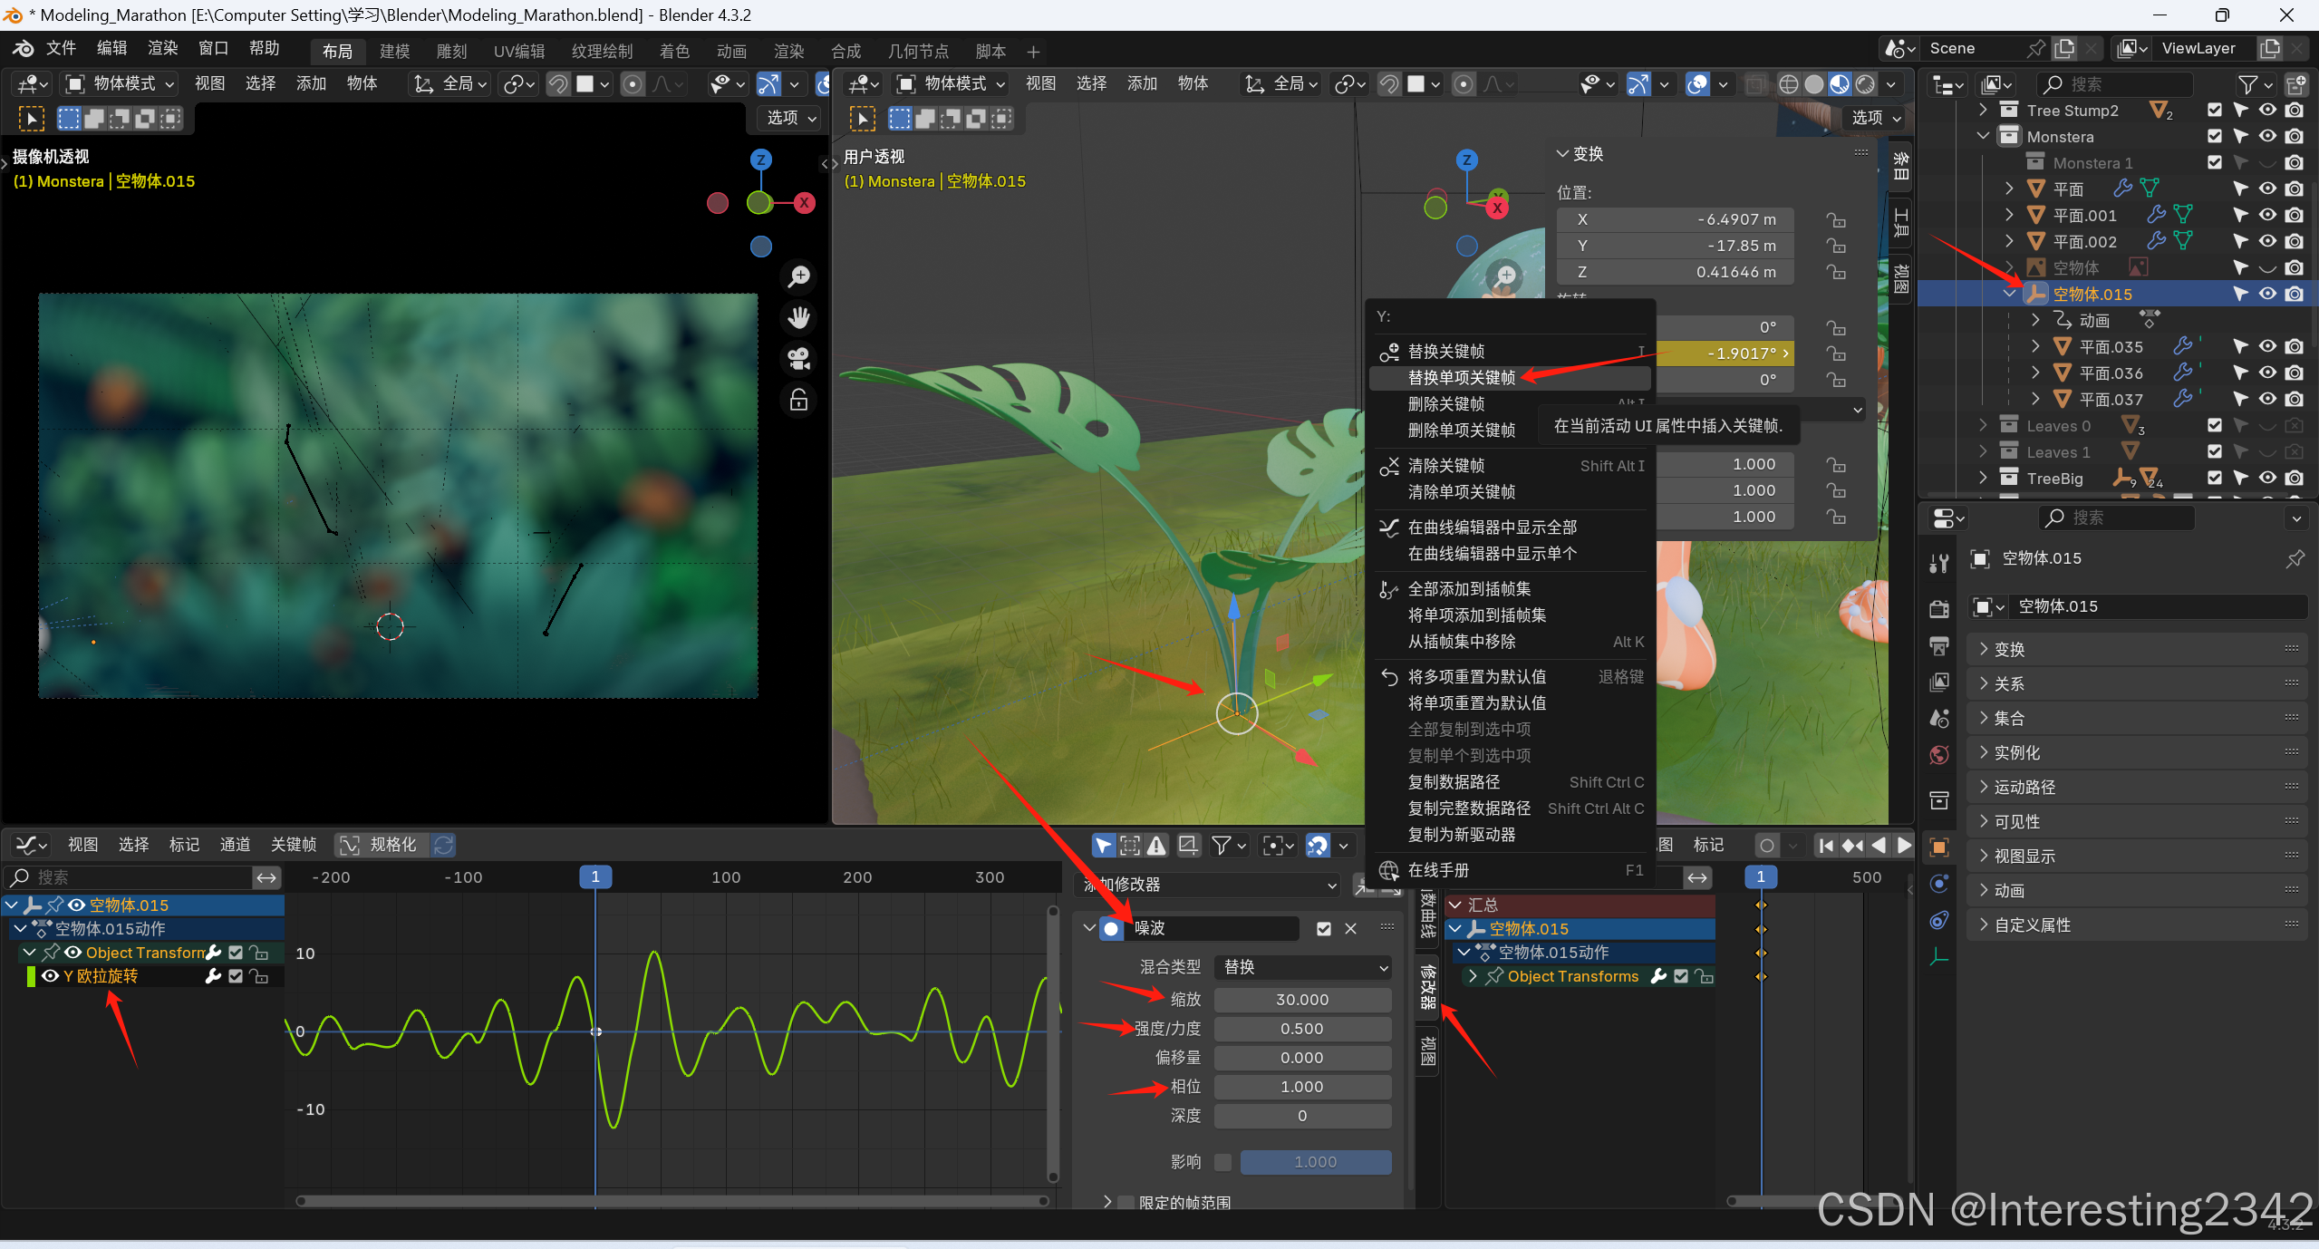The height and width of the screenshot is (1249, 2319).
Task: Select the pan hand tool in camera viewport
Action: [798, 318]
